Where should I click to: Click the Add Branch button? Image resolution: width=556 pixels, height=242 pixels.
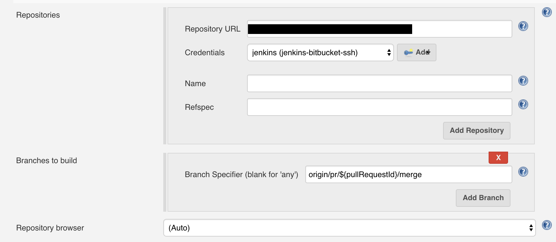pyautogui.click(x=483, y=198)
